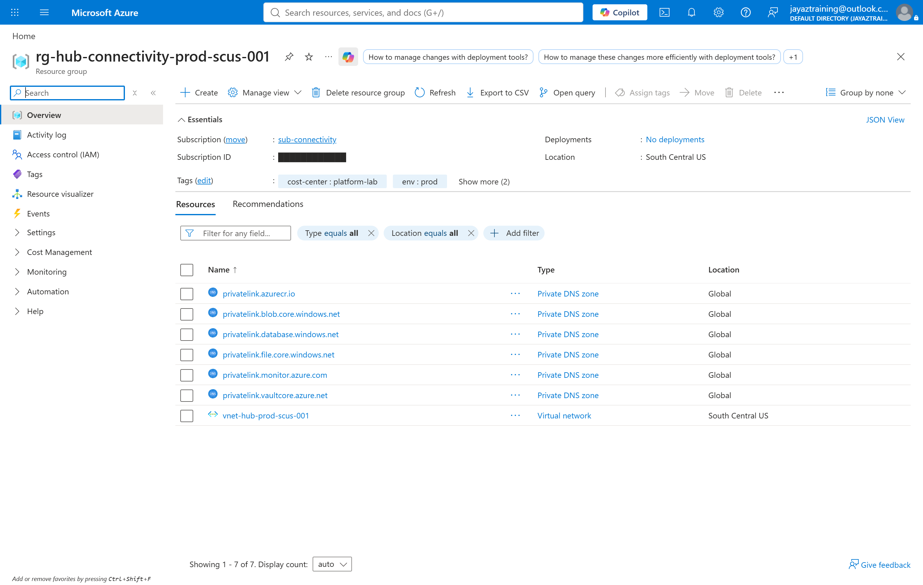This screenshot has height=585, width=923.
Task: Click Delete resource group
Action: pos(358,92)
